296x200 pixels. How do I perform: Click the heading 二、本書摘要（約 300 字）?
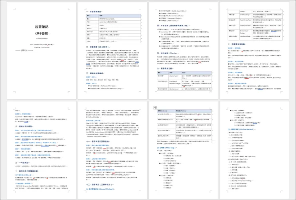tap(98, 47)
